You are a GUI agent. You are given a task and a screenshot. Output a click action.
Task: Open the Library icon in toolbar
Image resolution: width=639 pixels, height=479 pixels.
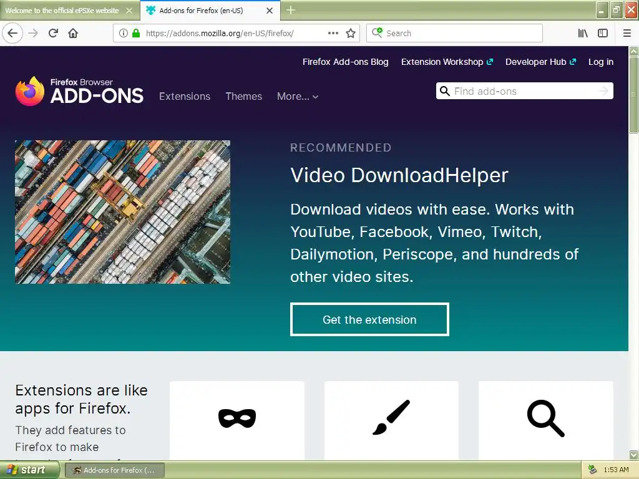tap(583, 33)
